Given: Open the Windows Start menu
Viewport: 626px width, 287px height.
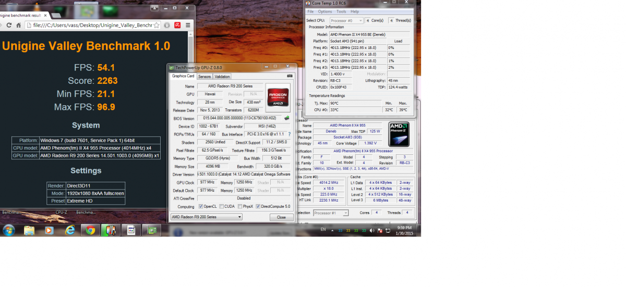Looking at the screenshot, I should coord(9,230).
